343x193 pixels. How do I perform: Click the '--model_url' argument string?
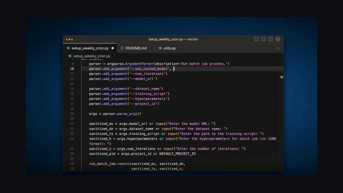[x=142, y=79]
